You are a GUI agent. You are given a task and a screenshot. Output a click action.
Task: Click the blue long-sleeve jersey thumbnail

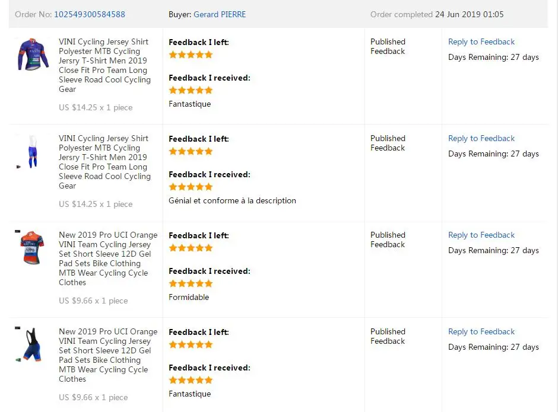coord(33,55)
